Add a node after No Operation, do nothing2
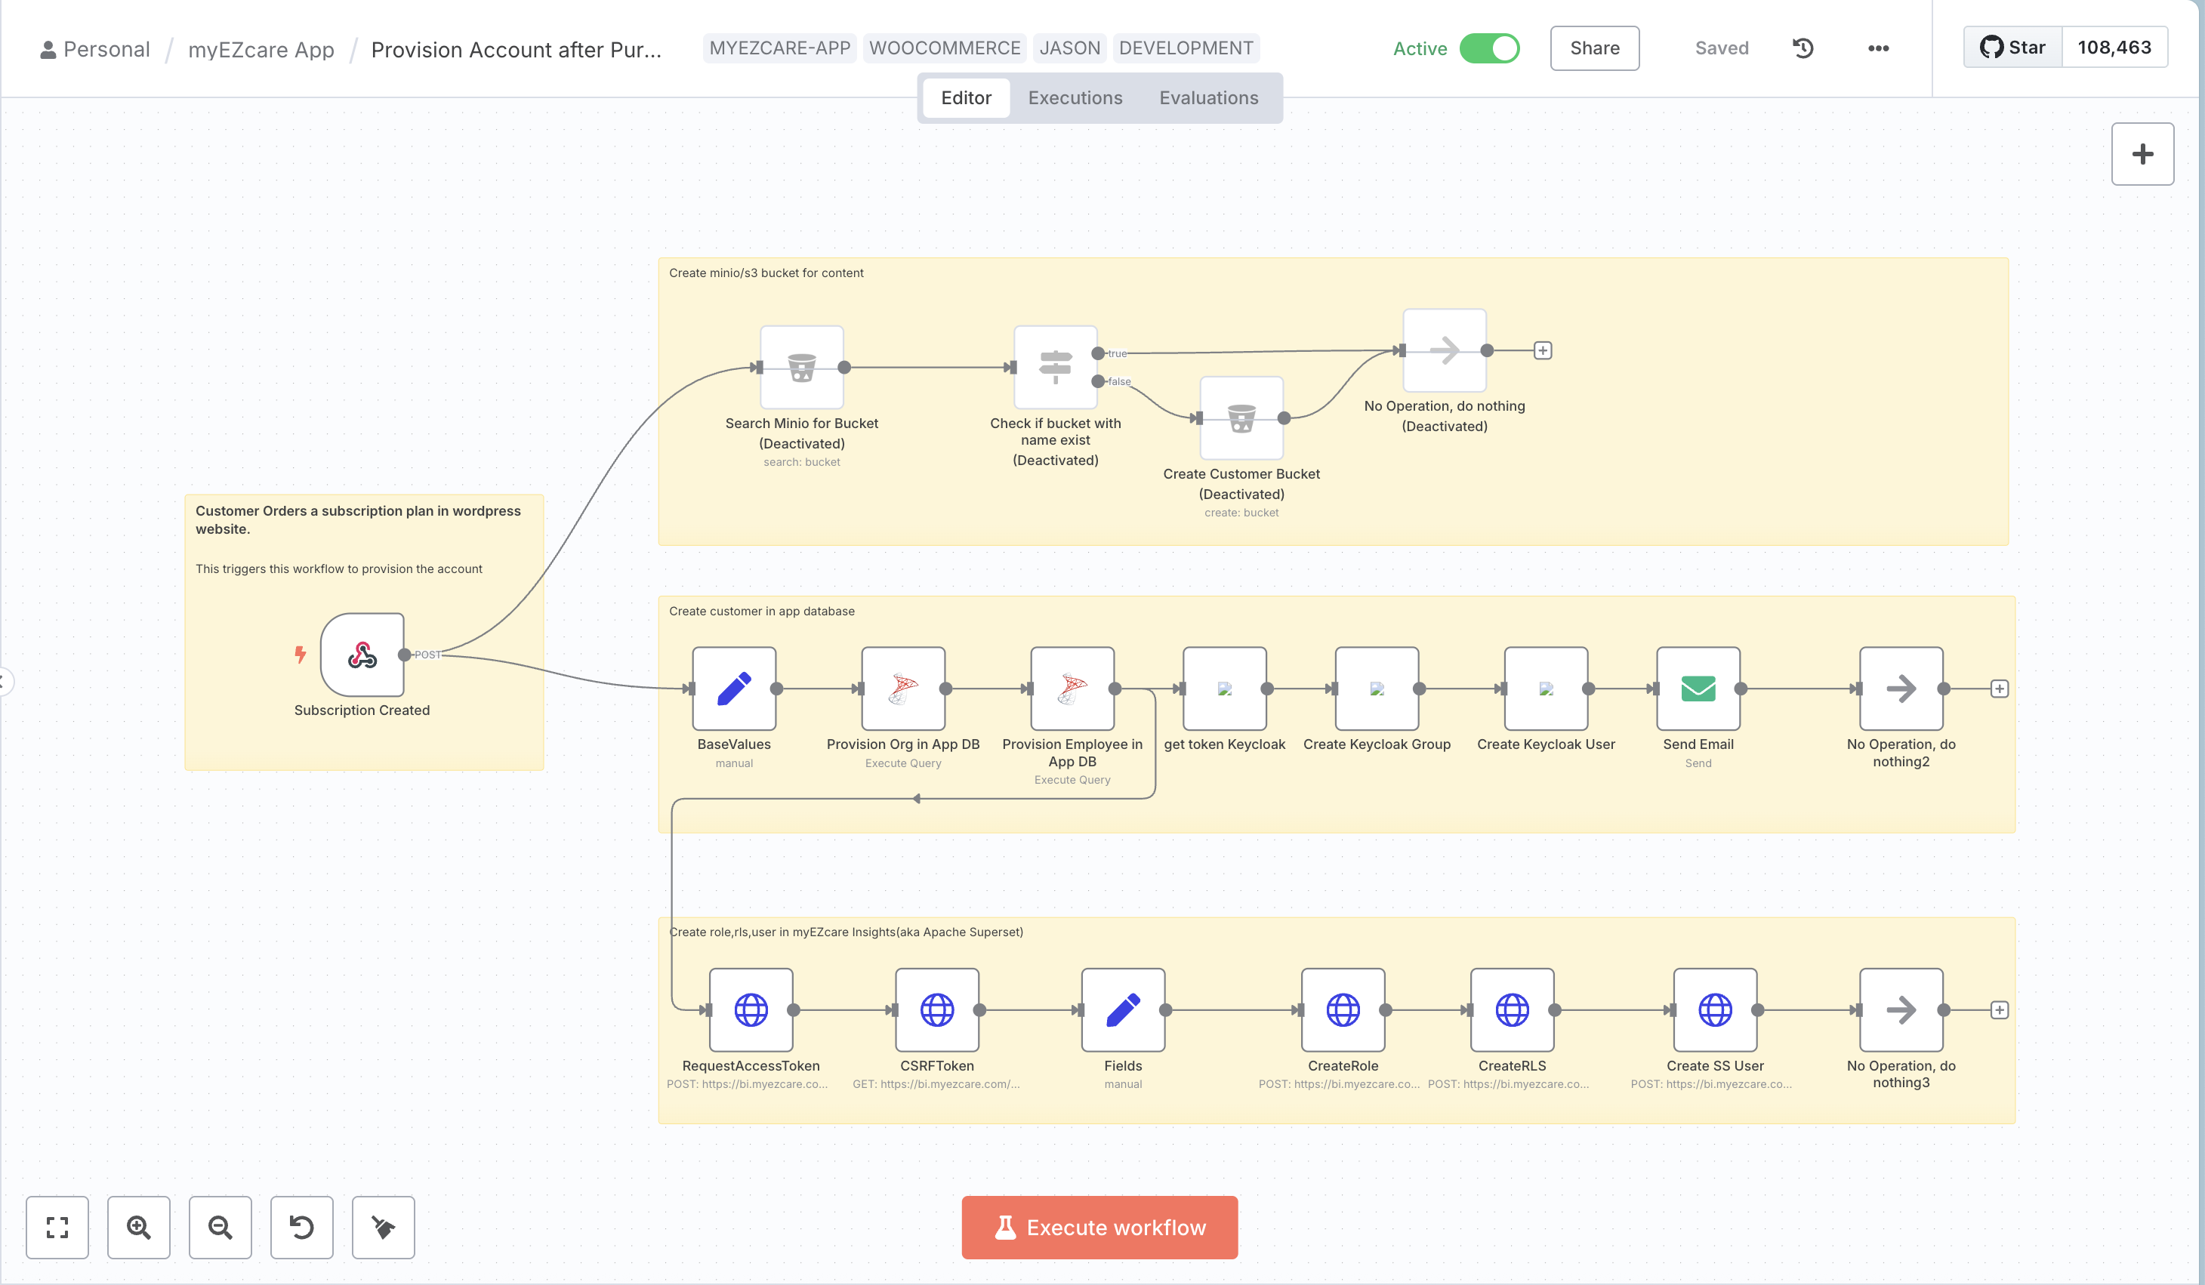The image size is (2205, 1285). point(2000,688)
